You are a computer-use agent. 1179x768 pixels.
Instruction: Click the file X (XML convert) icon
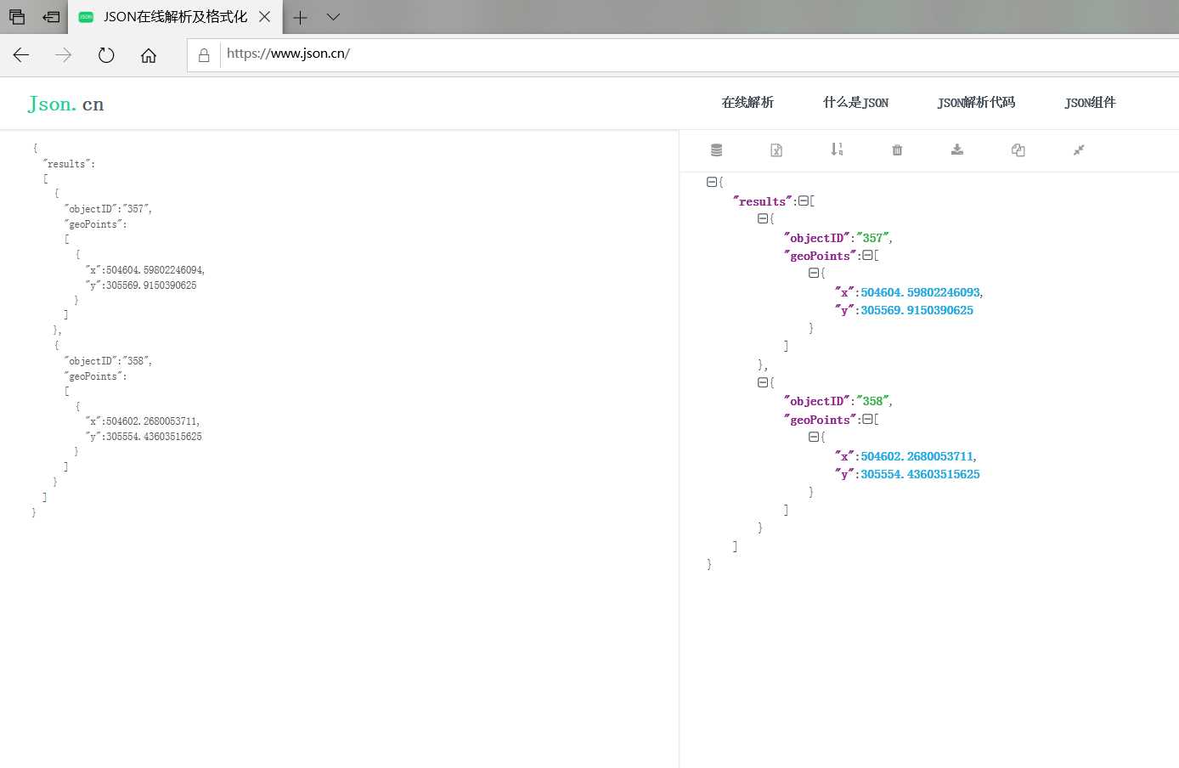[776, 150]
